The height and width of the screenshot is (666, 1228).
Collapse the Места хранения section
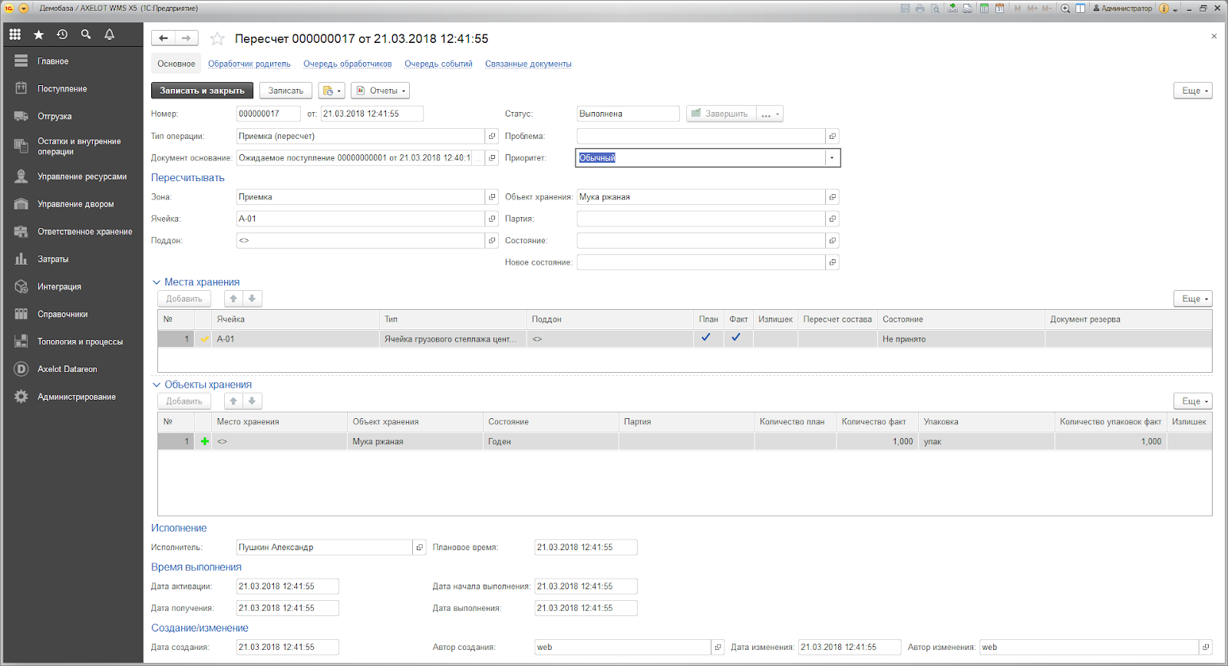(157, 282)
